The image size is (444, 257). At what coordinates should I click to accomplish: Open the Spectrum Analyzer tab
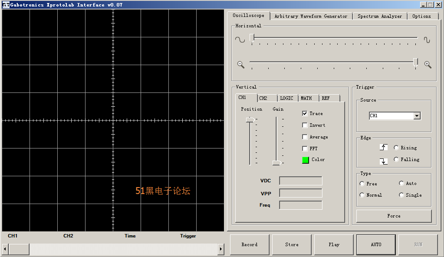pyautogui.click(x=379, y=16)
